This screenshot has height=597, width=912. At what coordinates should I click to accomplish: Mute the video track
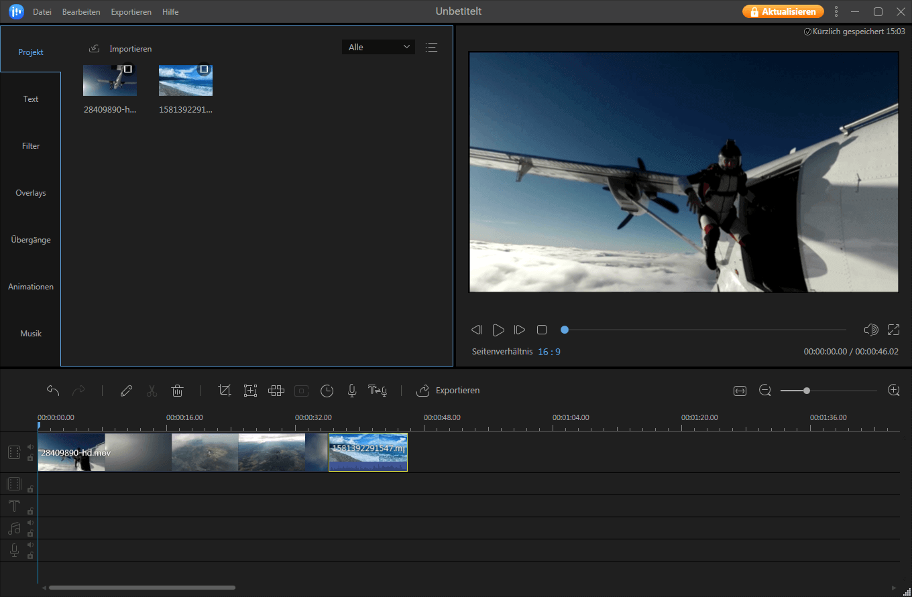click(30, 446)
